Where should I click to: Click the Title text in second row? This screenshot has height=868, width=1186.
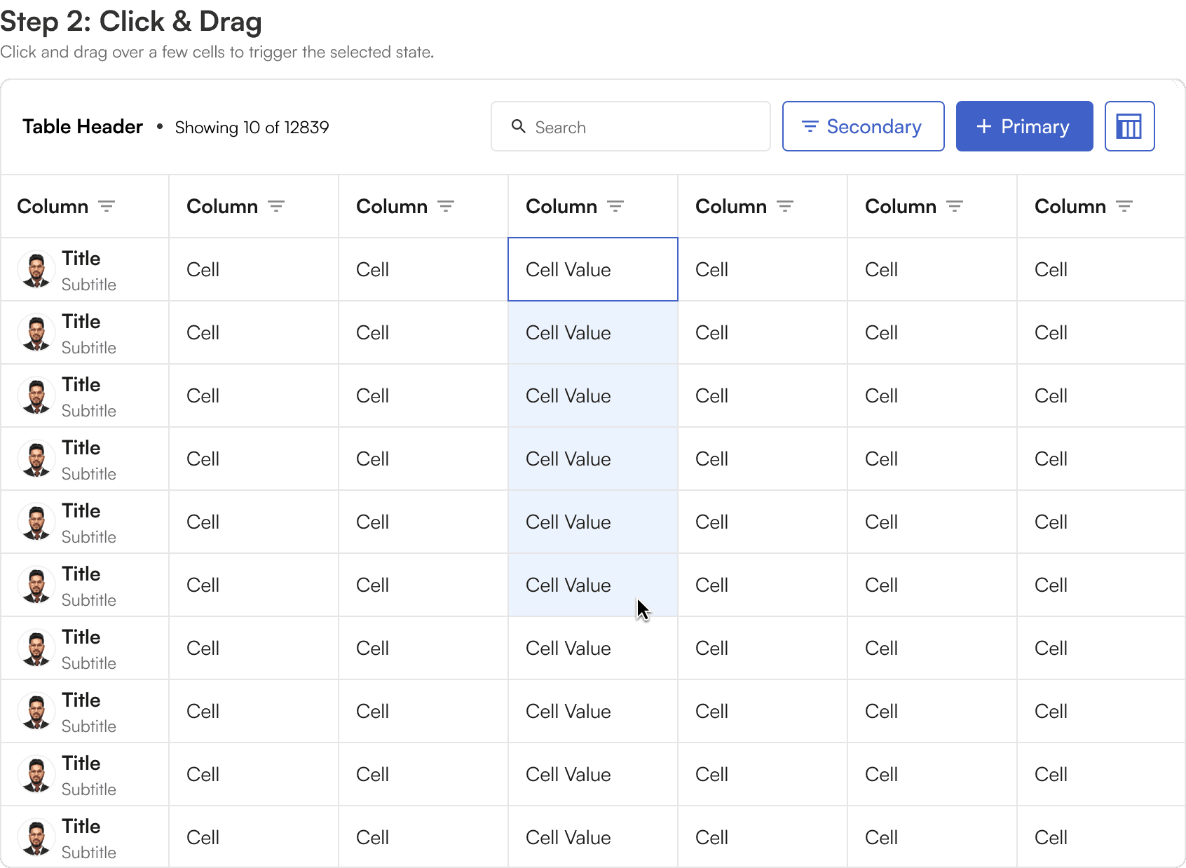tap(81, 322)
